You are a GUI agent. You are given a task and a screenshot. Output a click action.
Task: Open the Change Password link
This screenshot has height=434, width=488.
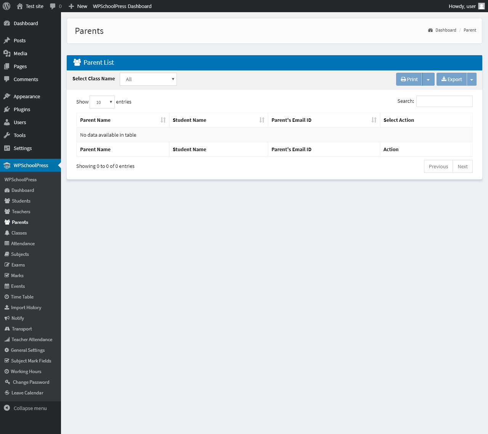point(30,382)
